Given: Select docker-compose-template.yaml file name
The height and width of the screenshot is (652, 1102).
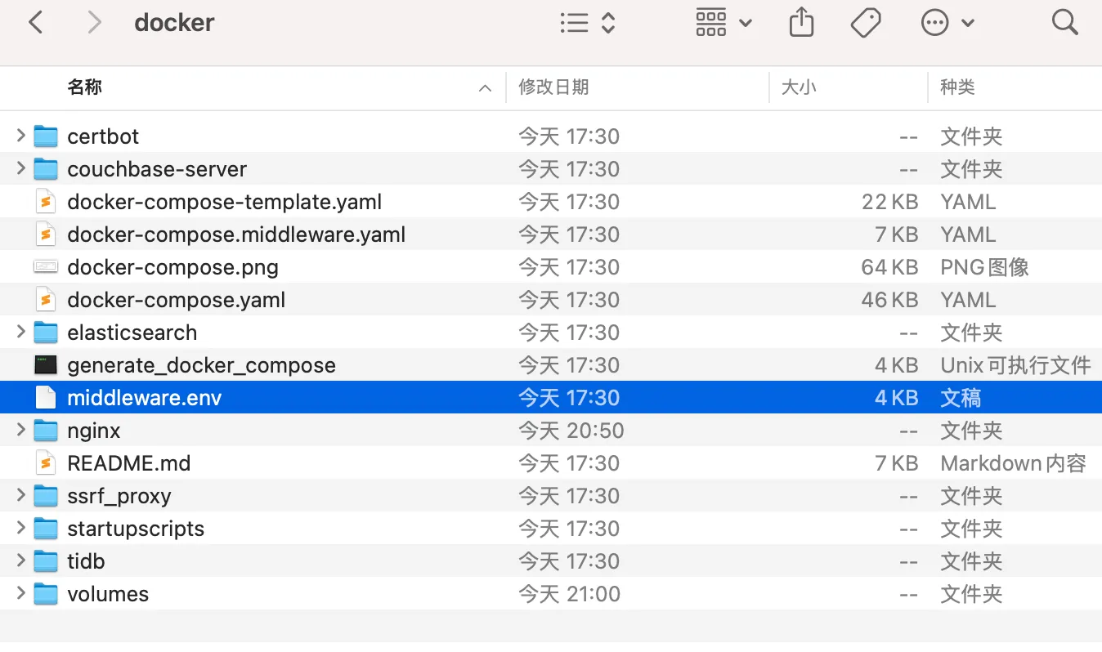Looking at the screenshot, I should (225, 202).
